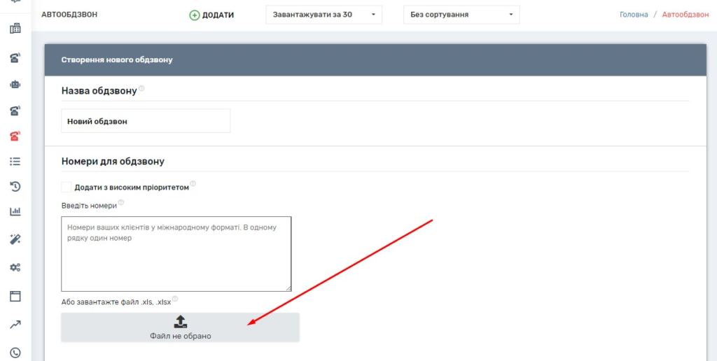
Task: Go to 'Головна' breadcrumb link
Action: [634, 15]
